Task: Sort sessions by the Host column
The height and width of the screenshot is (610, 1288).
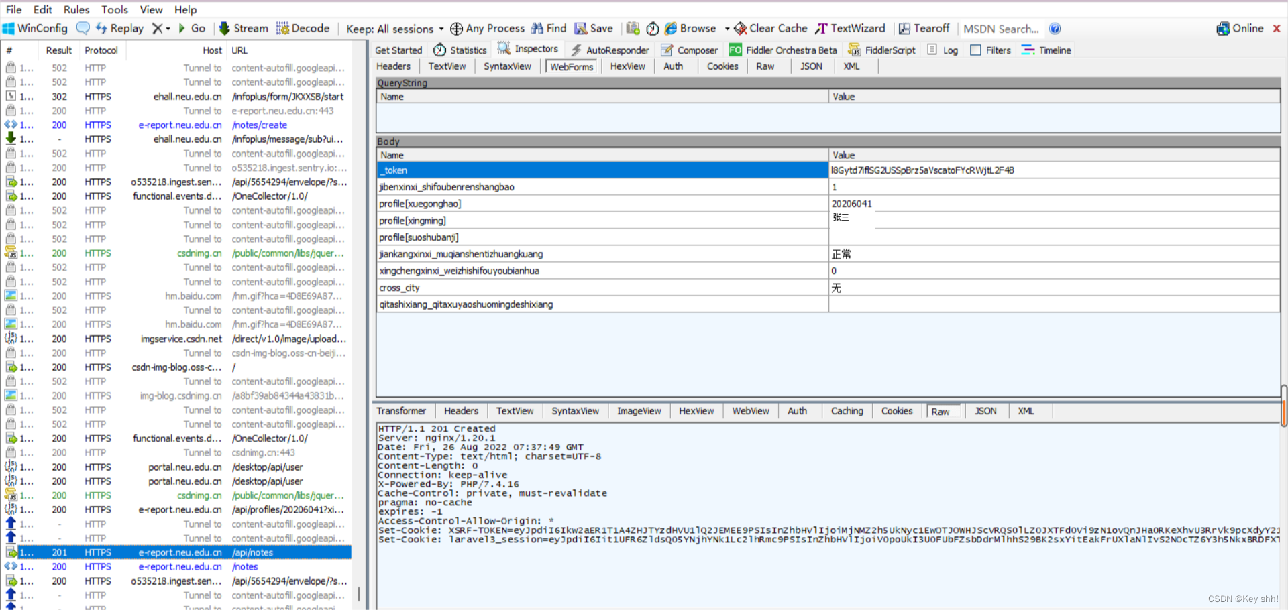Action: (x=176, y=50)
